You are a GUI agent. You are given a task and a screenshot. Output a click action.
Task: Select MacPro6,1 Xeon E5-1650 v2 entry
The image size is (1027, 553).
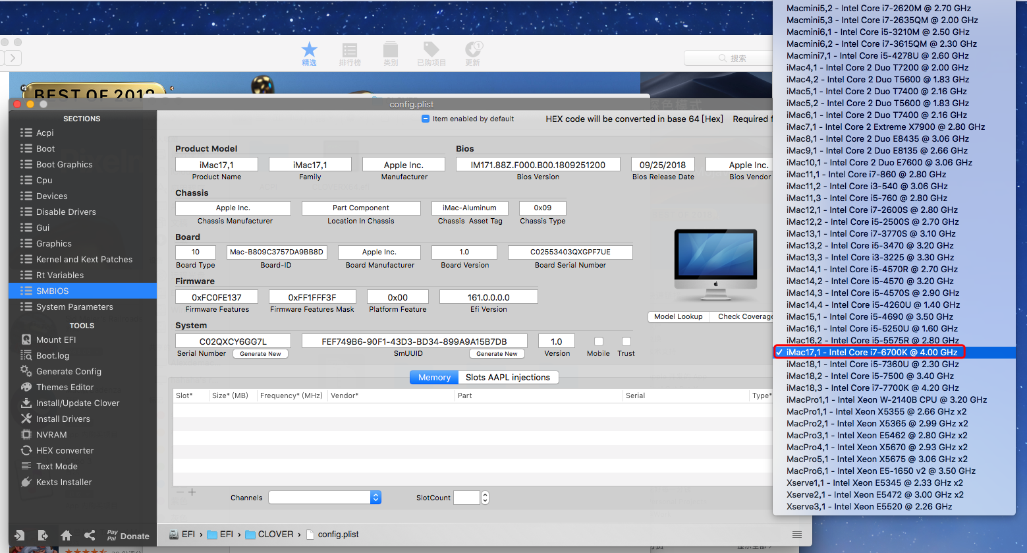[895, 471]
